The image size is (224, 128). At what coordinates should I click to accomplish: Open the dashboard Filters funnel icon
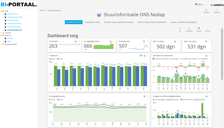(199, 29)
